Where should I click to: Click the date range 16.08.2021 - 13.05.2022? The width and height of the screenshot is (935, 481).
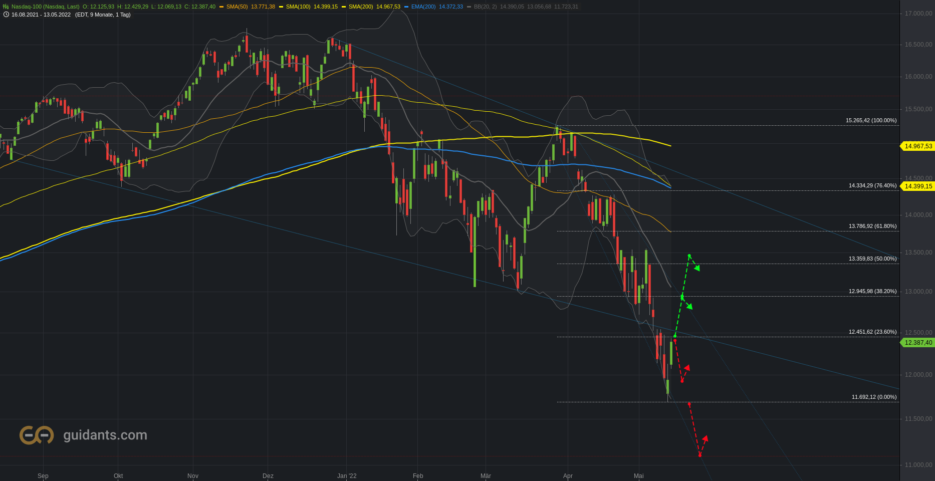[41, 15]
